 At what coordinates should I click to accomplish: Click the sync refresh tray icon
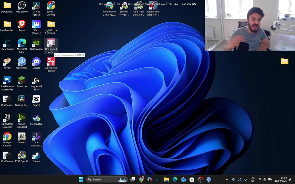239,179
